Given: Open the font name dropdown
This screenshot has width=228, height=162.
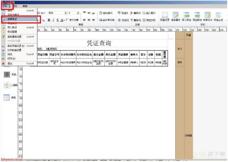Looking at the screenshot, I should tap(66, 13).
